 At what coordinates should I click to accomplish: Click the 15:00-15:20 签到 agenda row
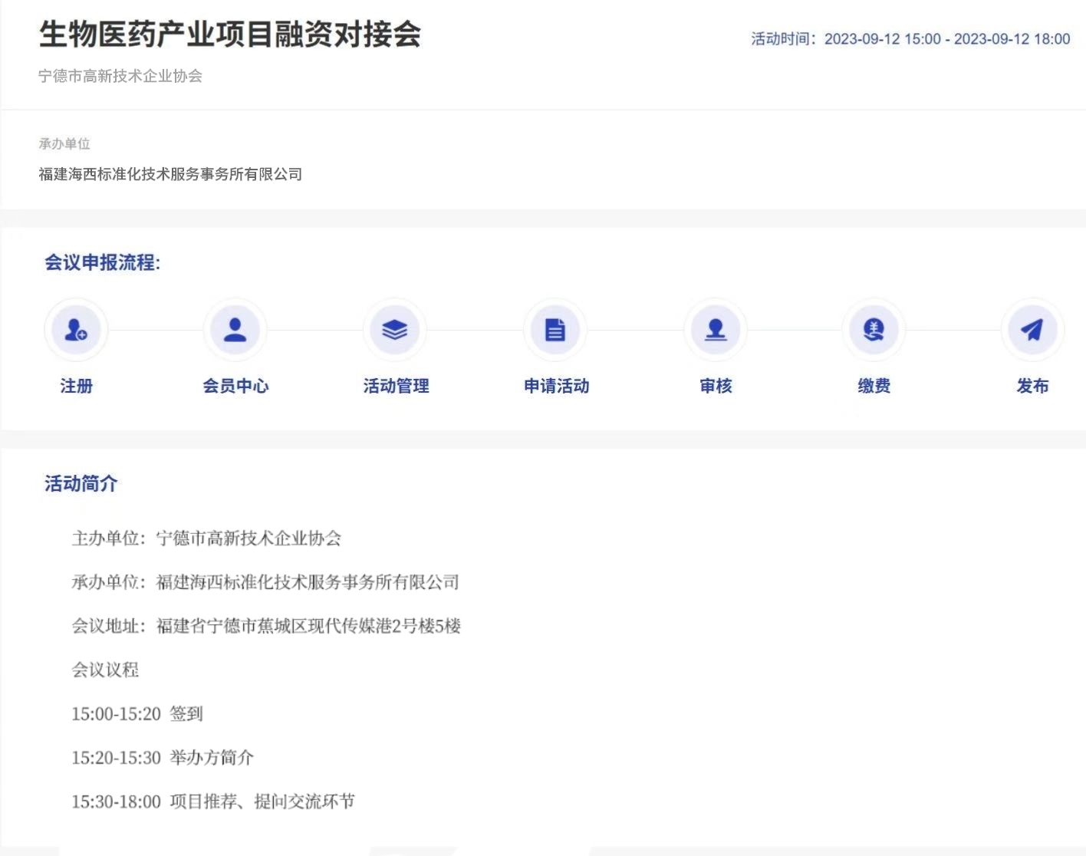pyautogui.click(x=137, y=714)
